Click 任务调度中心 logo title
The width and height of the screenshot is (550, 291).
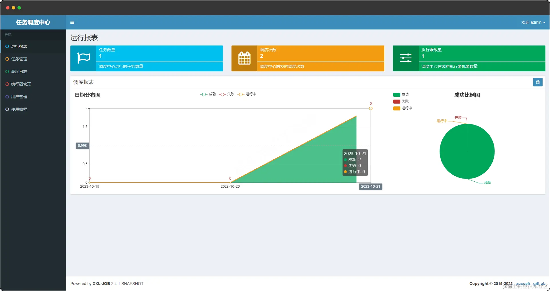[x=33, y=22]
